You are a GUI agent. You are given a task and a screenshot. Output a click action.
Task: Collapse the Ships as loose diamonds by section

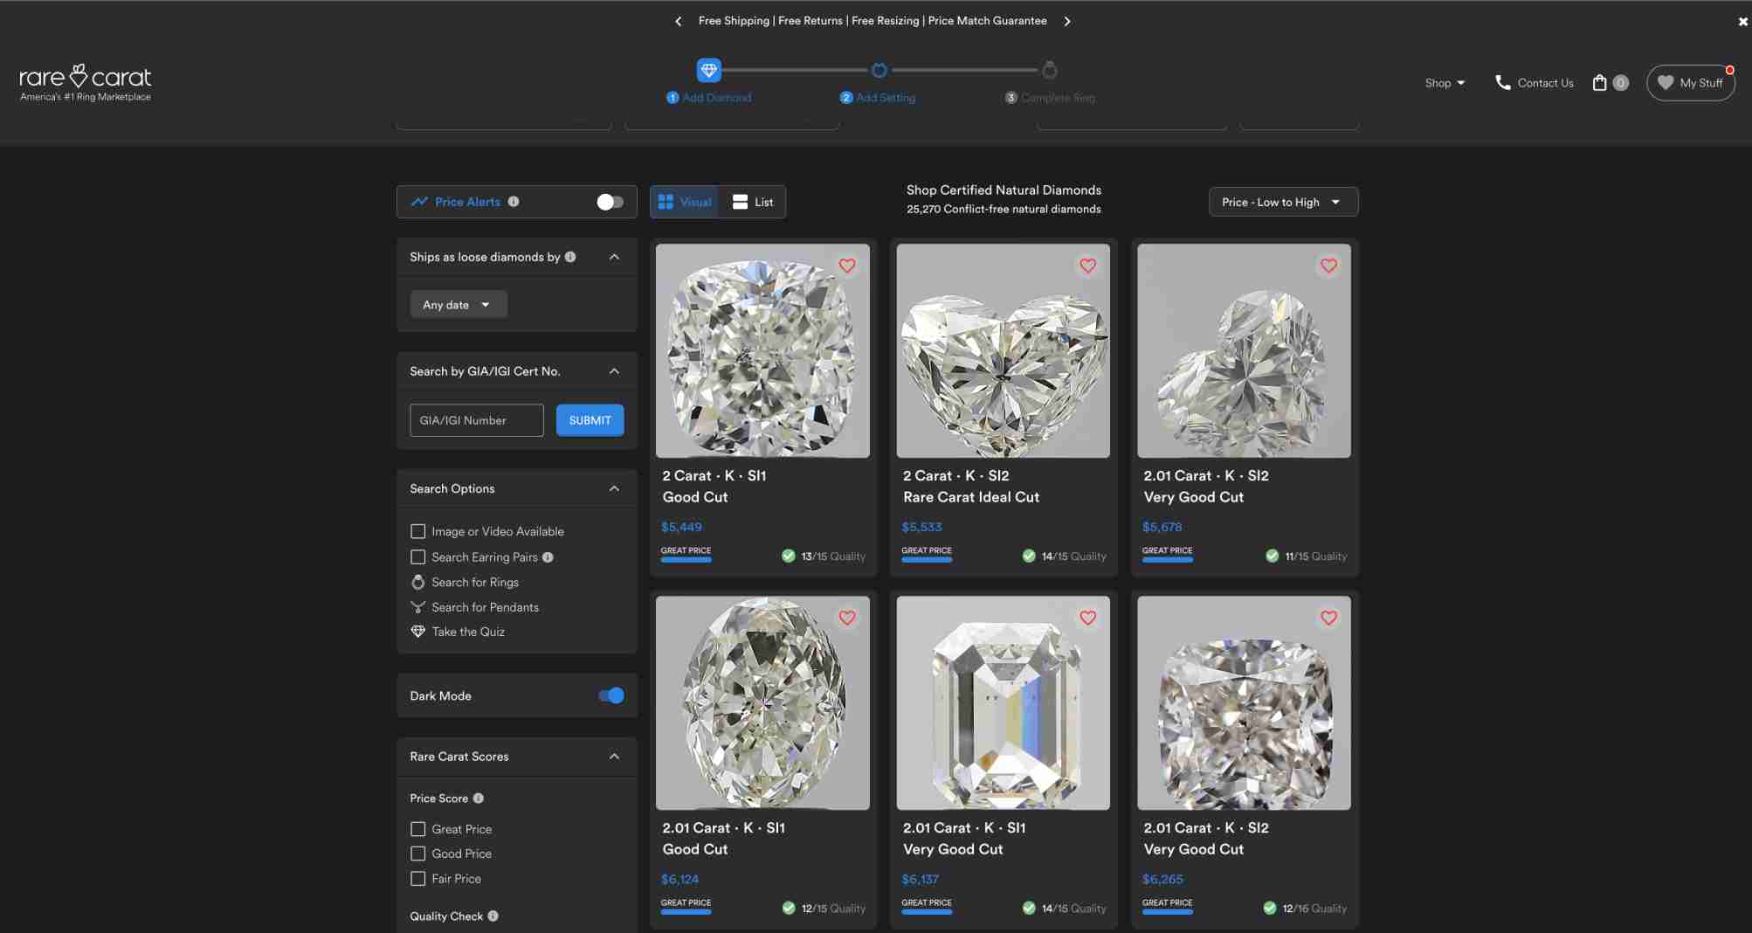[614, 257]
